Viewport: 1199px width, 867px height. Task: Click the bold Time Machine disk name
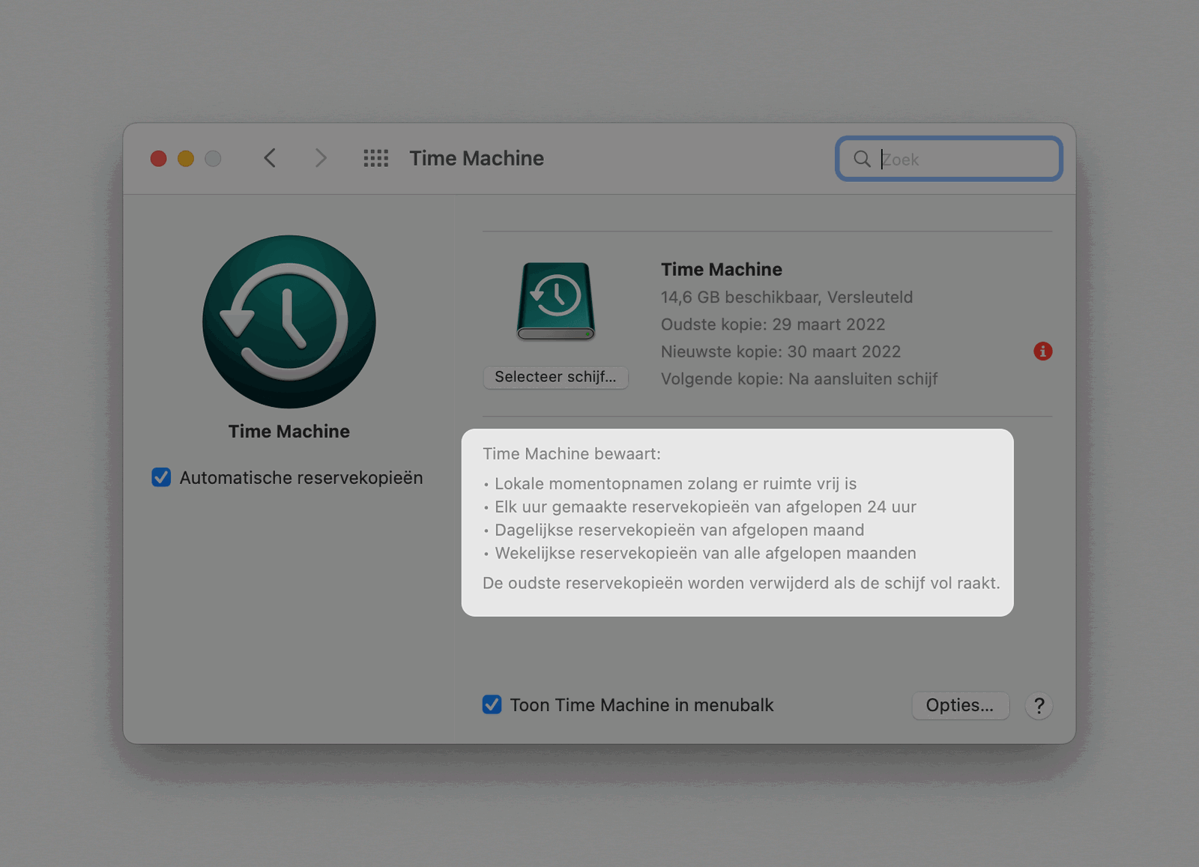[x=722, y=270]
